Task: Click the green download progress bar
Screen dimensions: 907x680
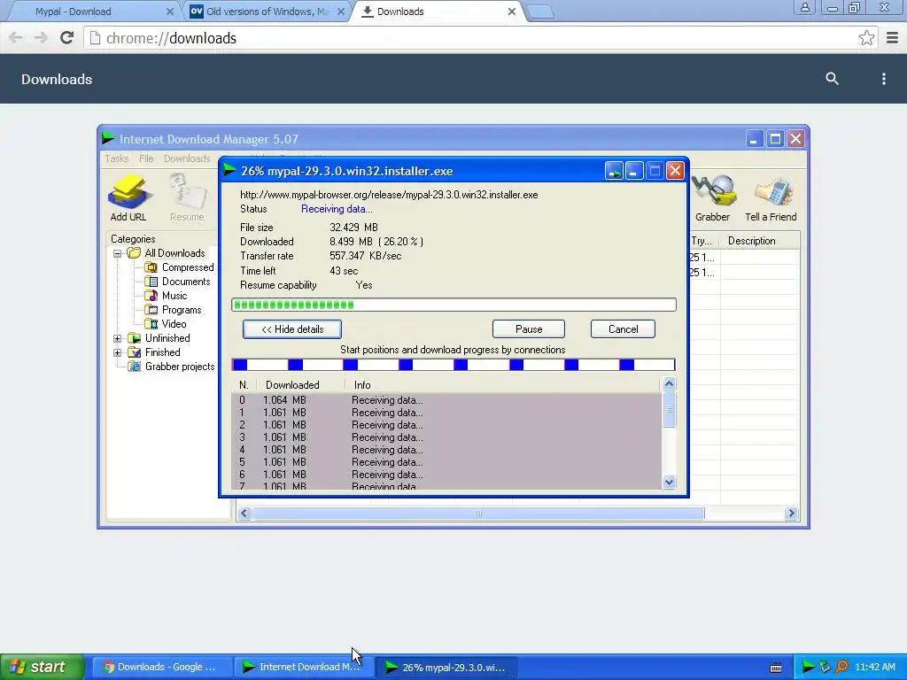Action: 453,305
